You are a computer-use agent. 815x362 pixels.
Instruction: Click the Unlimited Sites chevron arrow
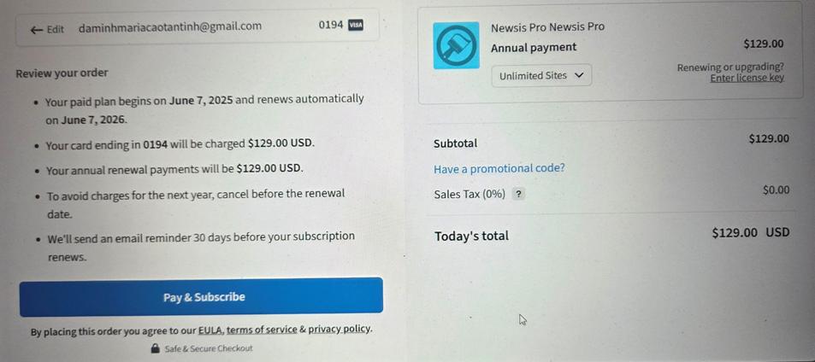click(x=580, y=76)
